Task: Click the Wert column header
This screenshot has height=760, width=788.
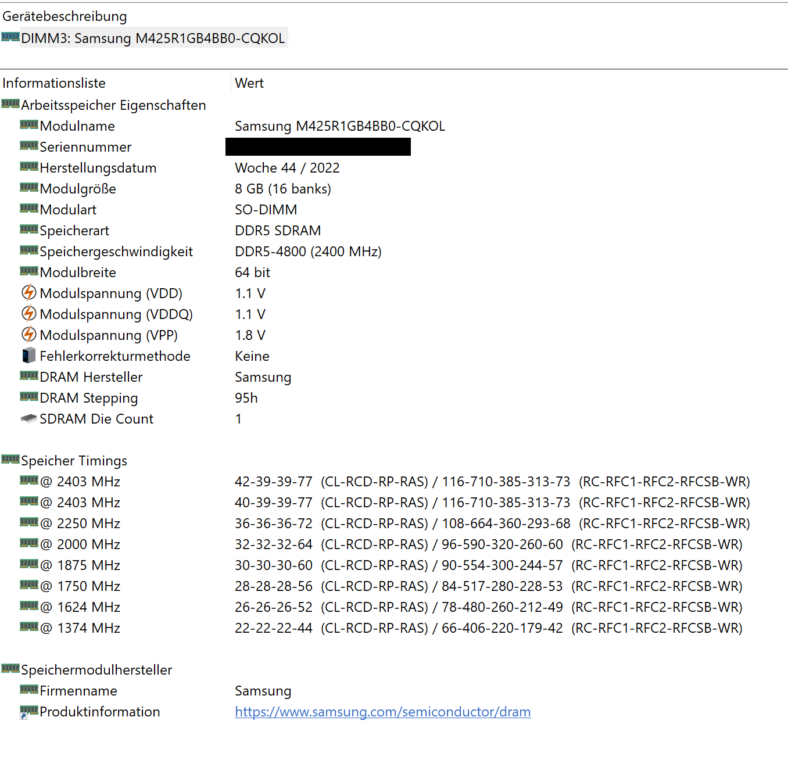Action: 249,83
